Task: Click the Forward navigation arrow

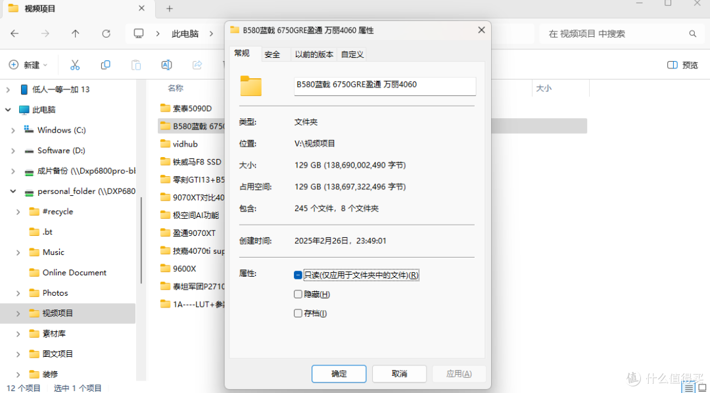Action: click(45, 34)
